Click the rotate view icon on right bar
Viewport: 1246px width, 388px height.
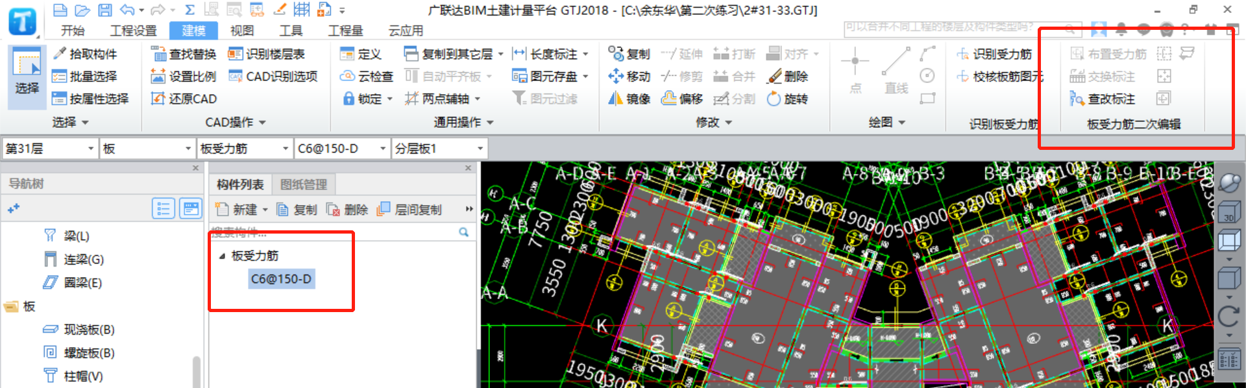click(x=1229, y=316)
